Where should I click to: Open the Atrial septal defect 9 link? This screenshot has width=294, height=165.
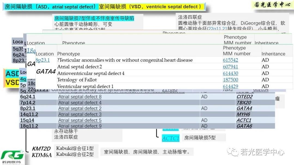coord(80,126)
